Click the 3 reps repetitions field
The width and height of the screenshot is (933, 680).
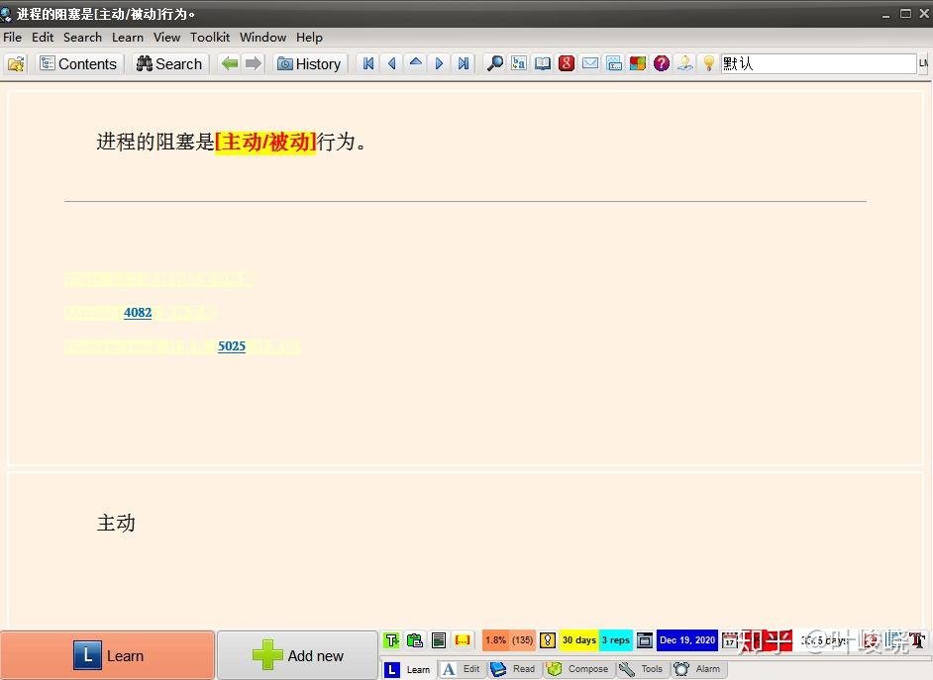point(616,639)
